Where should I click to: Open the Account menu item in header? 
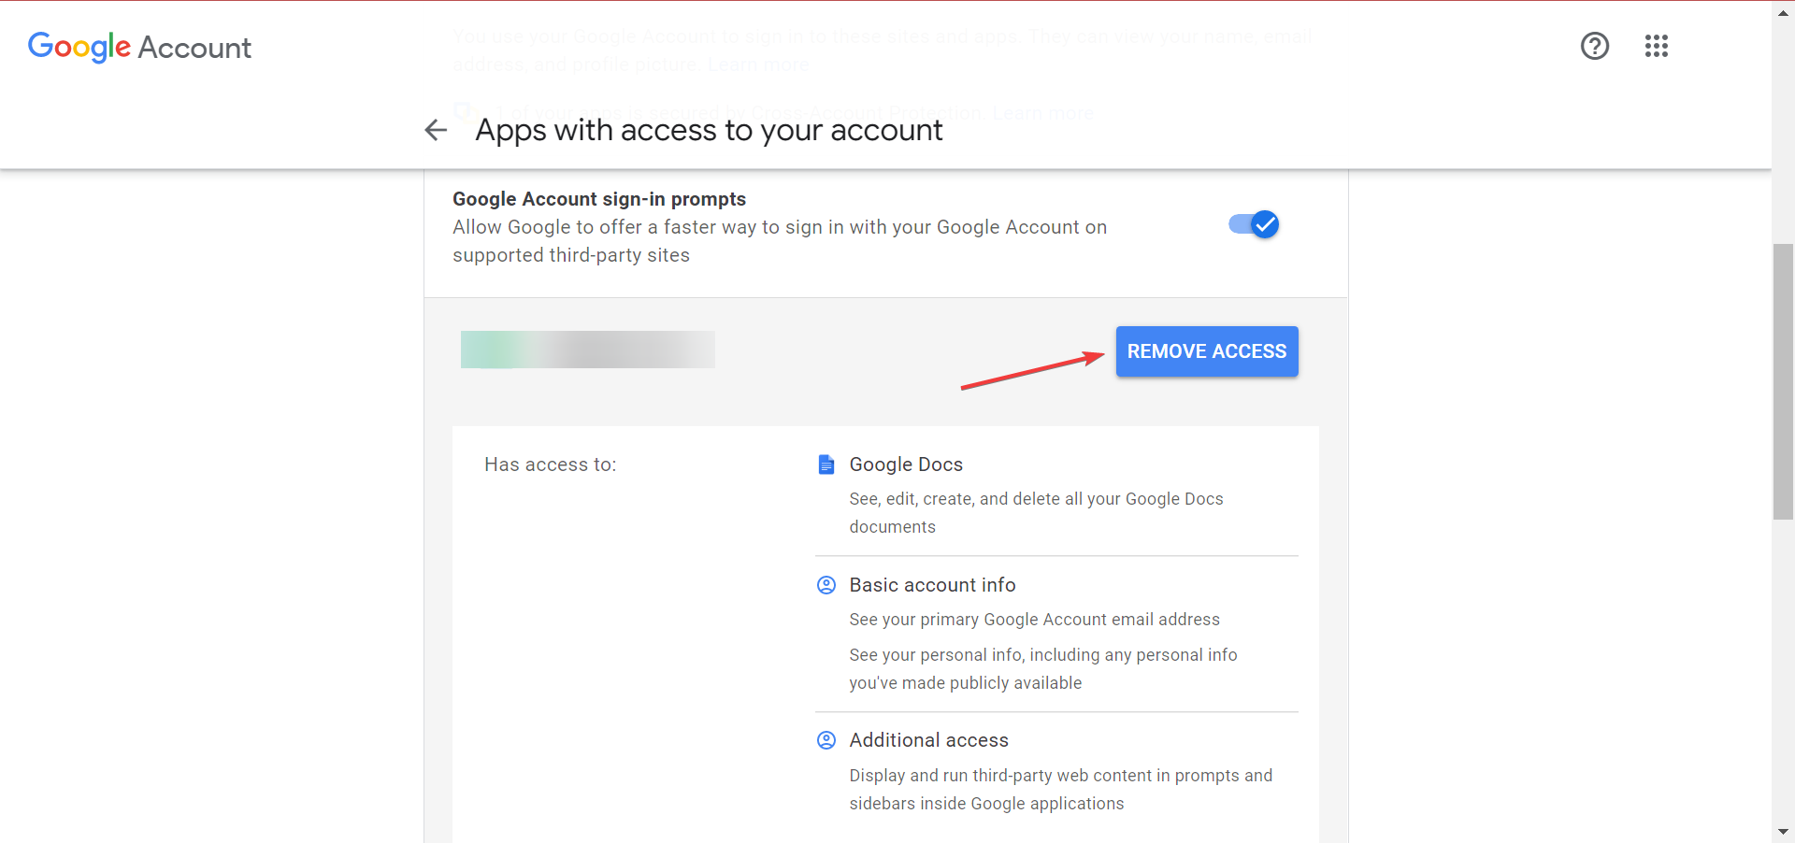pos(194,47)
